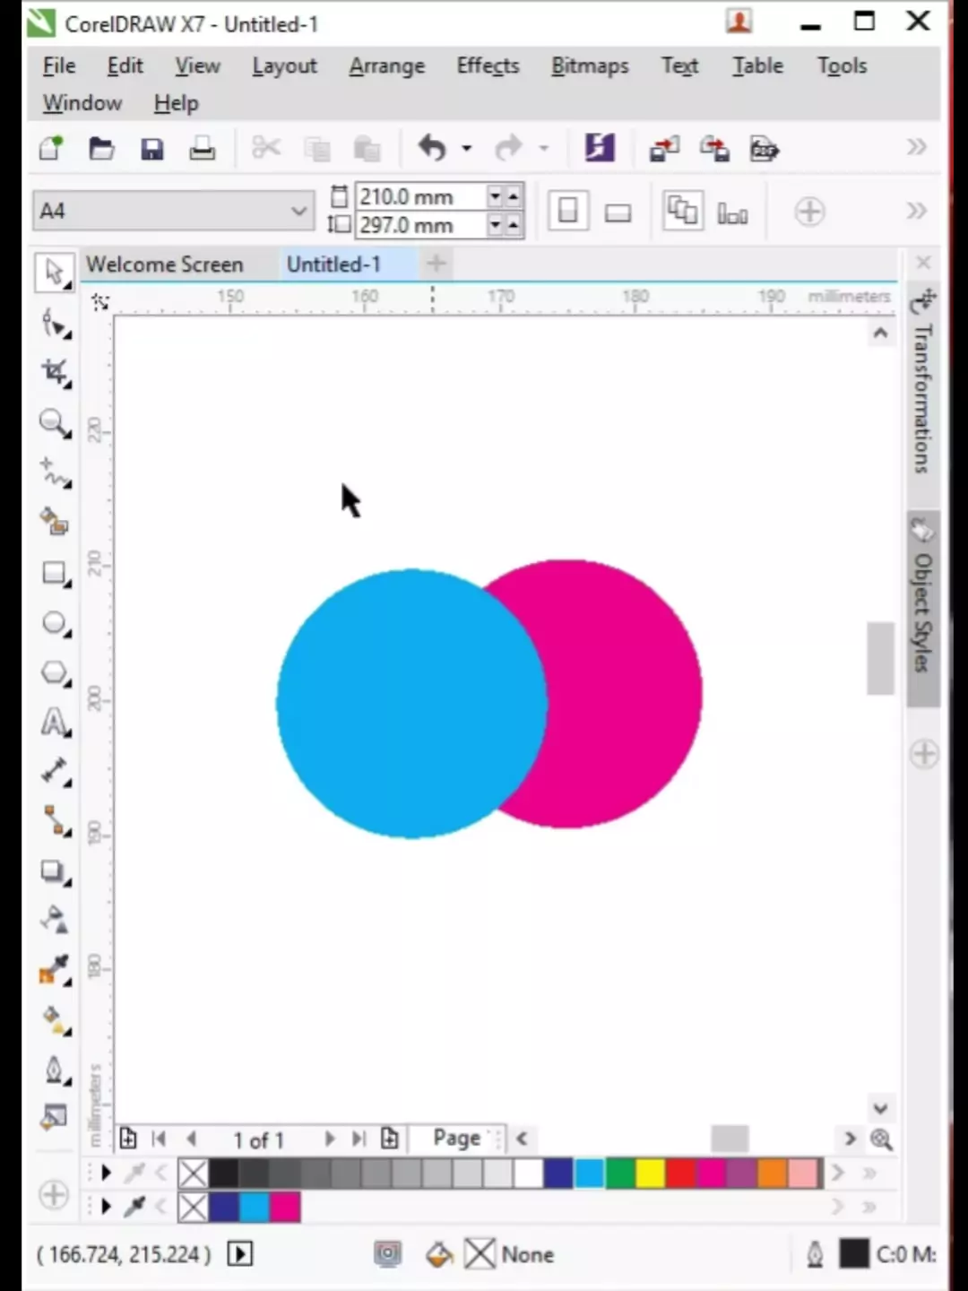Toggle landscape page orientation

coord(618,212)
